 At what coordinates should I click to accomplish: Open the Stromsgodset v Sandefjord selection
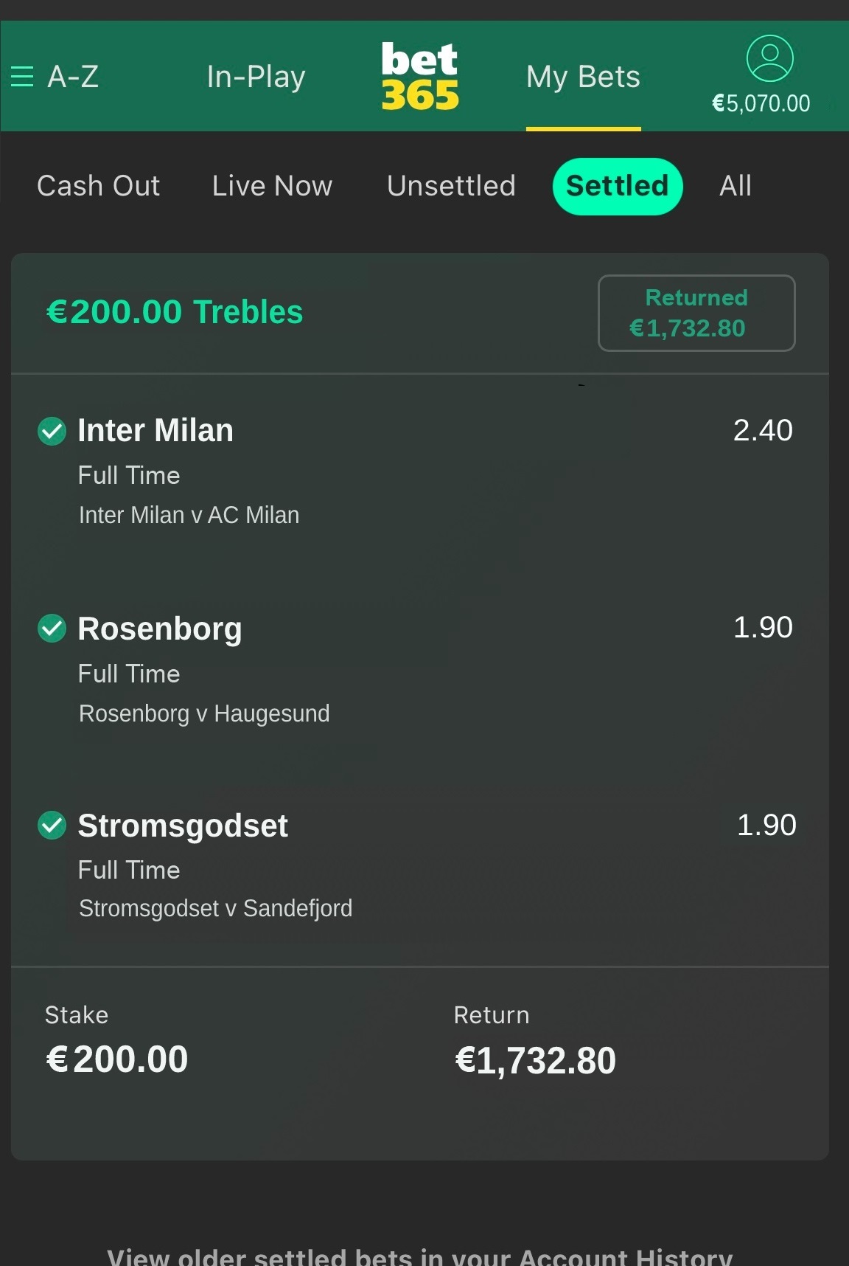215,908
